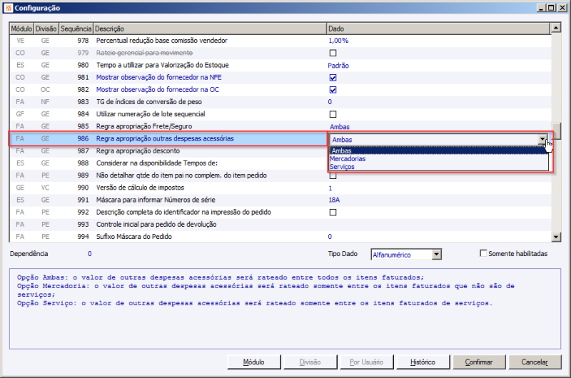Select row TG de índices de conversão de peso
The image size is (571, 378).
click(281, 102)
